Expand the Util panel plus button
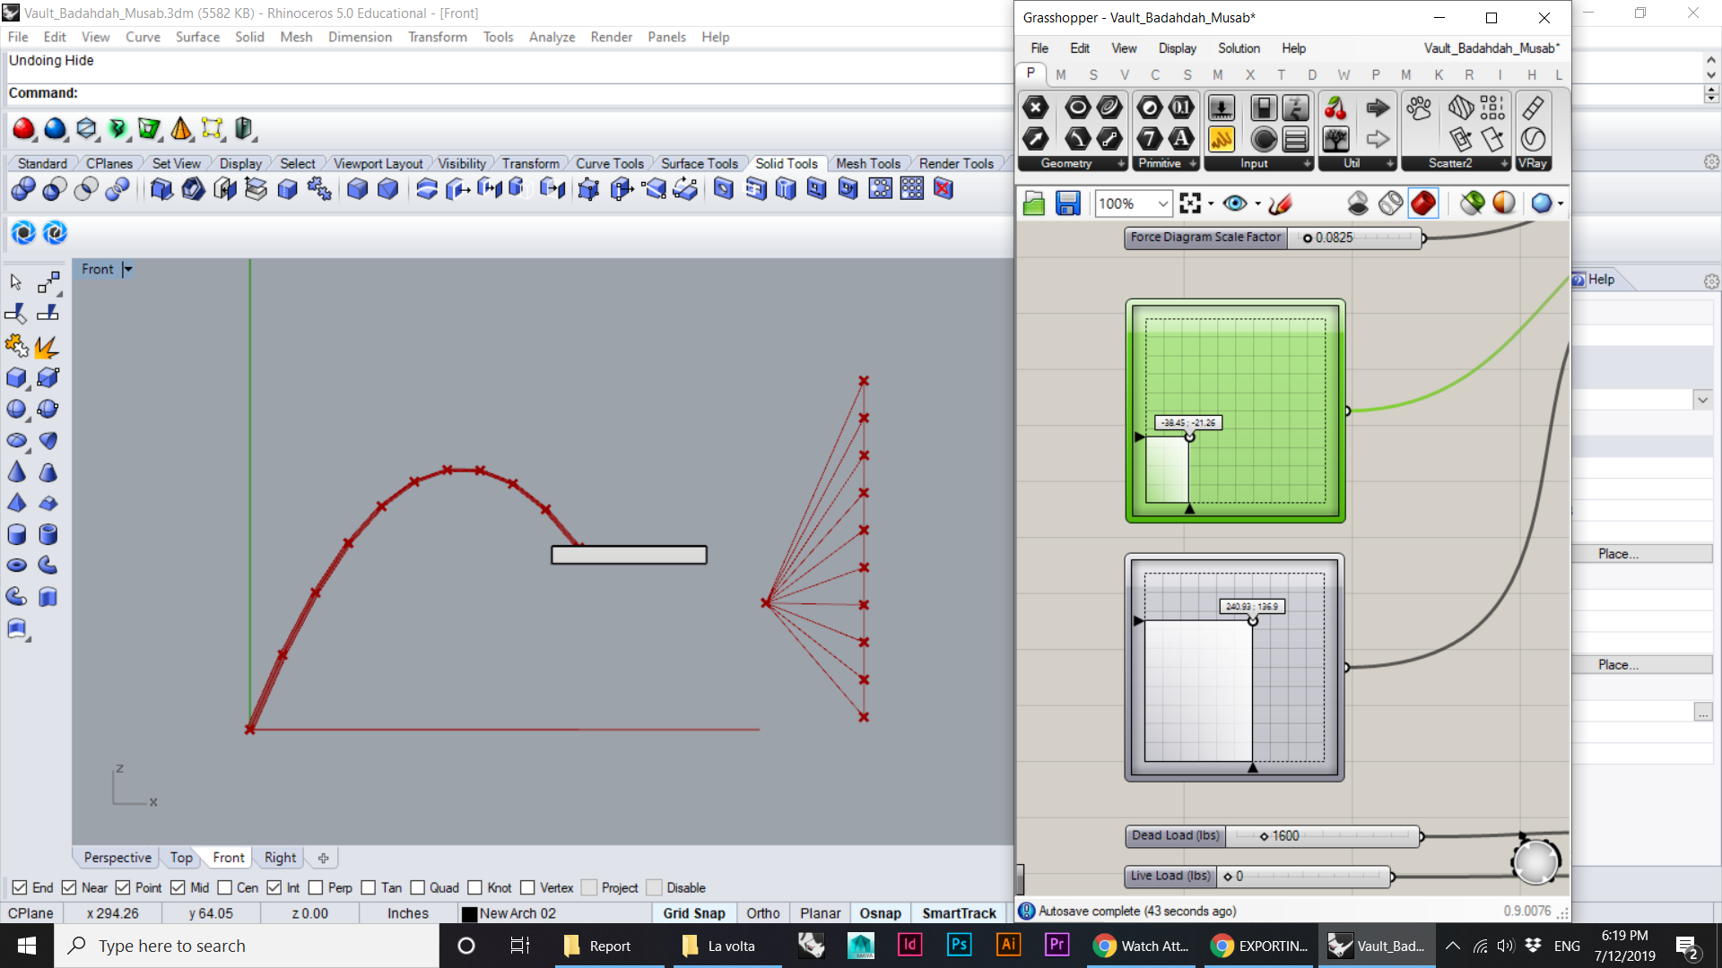1722x968 pixels. coord(1390,164)
